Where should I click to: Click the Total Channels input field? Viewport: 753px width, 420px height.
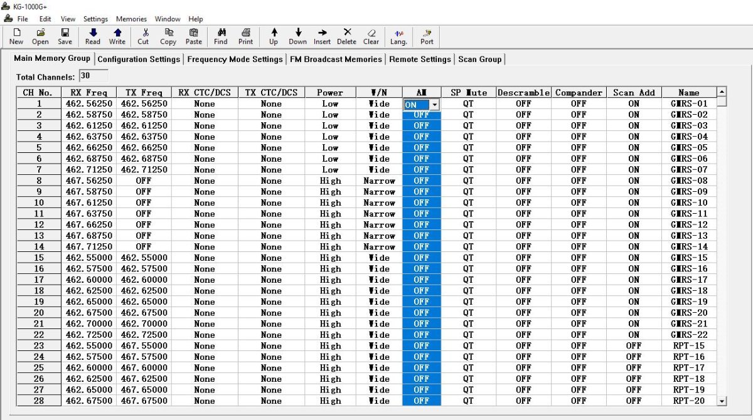pos(93,76)
